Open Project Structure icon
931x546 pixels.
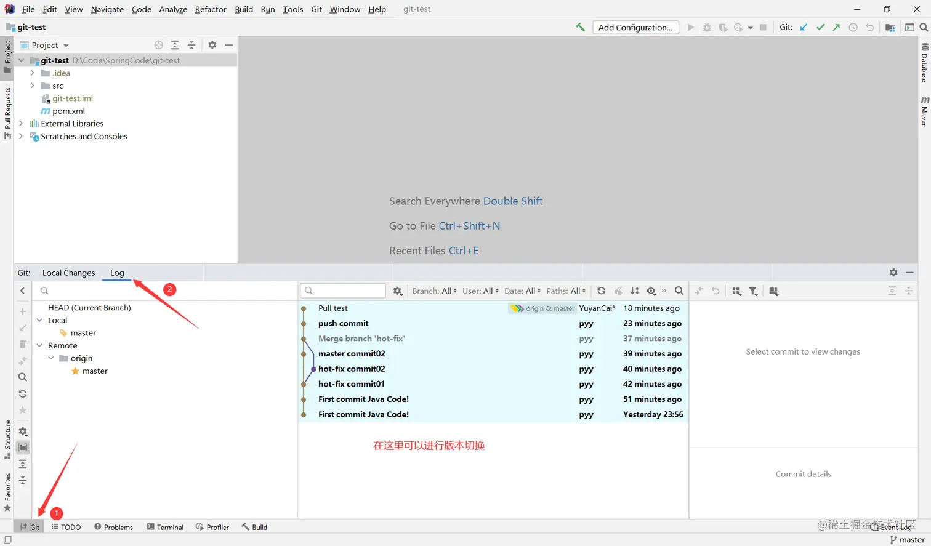890,27
